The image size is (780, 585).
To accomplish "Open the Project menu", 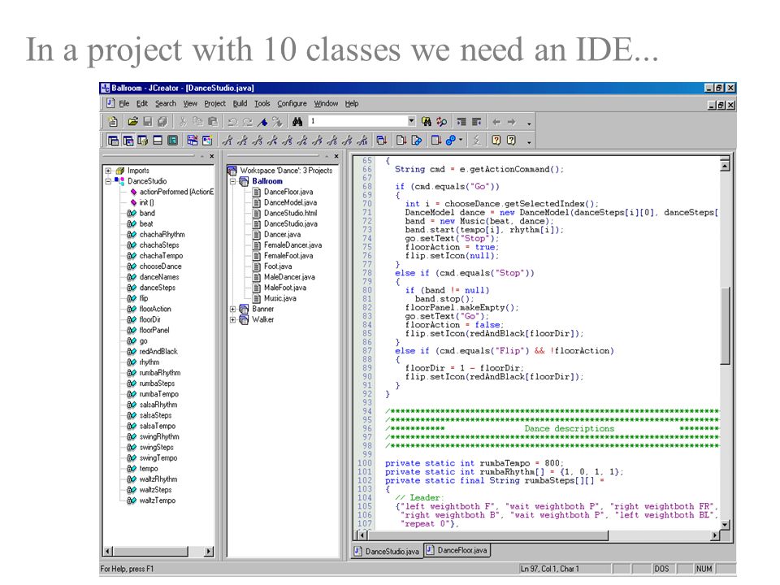I will (214, 103).
